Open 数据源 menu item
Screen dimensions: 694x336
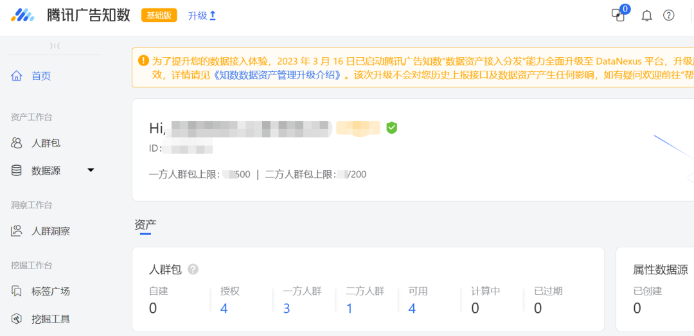[x=46, y=170]
